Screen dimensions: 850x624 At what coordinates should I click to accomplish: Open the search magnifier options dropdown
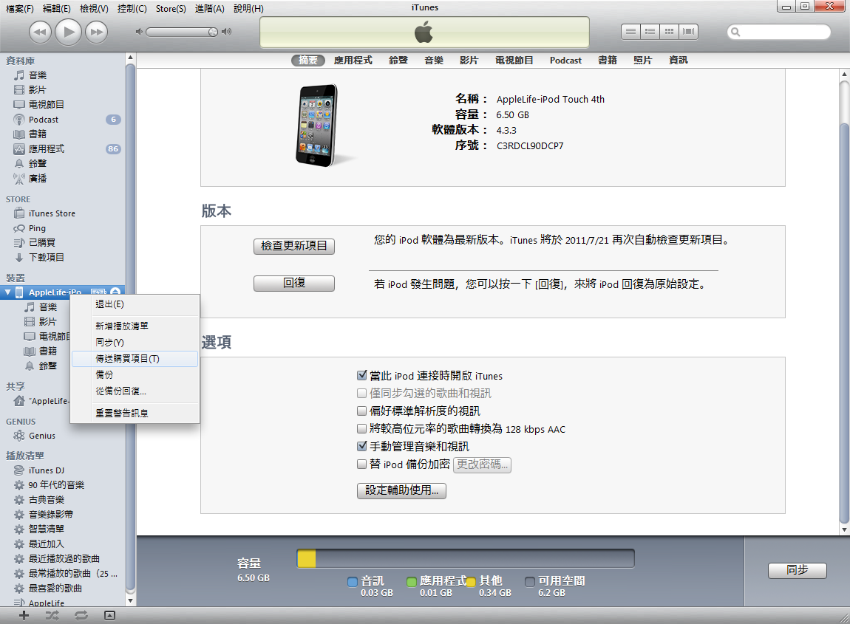[x=734, y=32]
